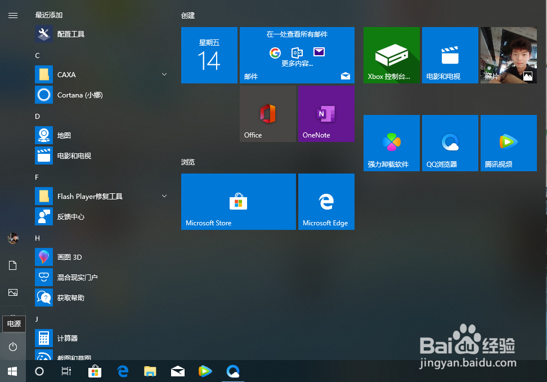Jump to letter C section header
The height and width of the screenshot is (382, 547).
pyautogui.click(x=37, y=56)
